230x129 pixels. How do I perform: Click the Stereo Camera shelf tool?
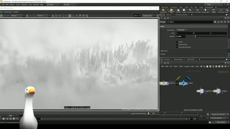point(213,11)
